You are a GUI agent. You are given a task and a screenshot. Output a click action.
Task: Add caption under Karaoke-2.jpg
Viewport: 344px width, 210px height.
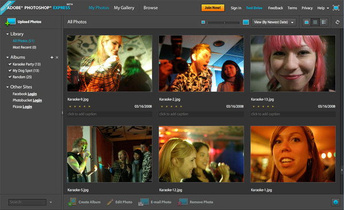point(201,114)
